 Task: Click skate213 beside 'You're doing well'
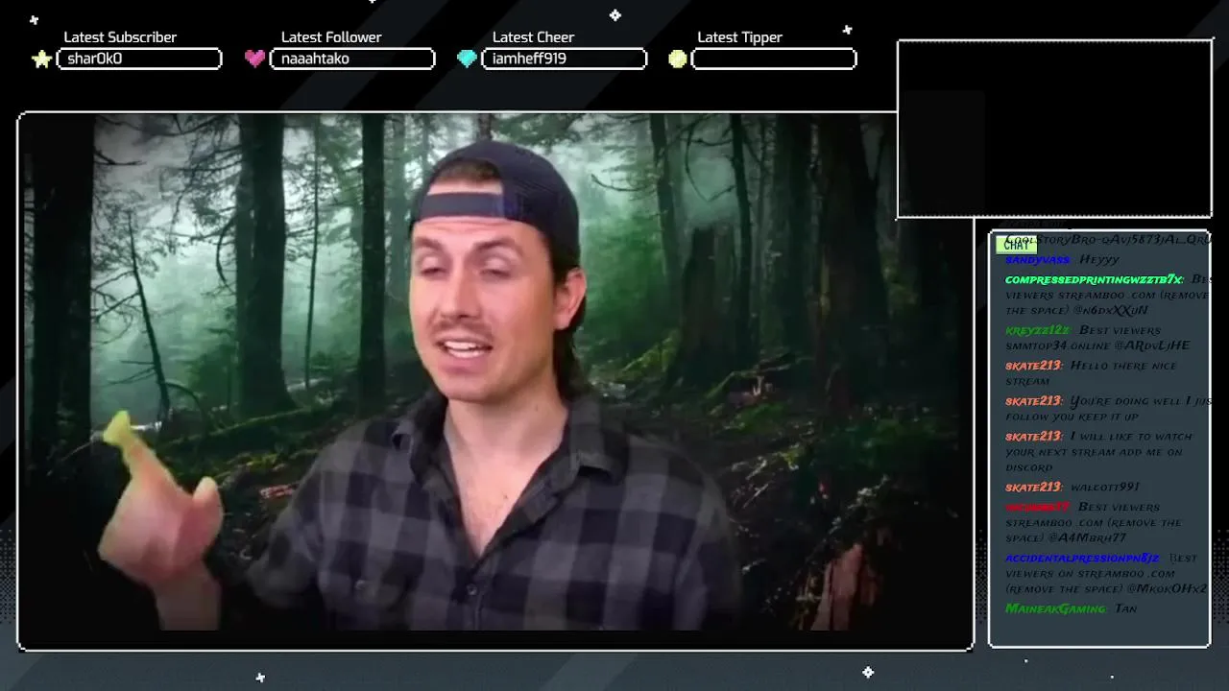1033,401
